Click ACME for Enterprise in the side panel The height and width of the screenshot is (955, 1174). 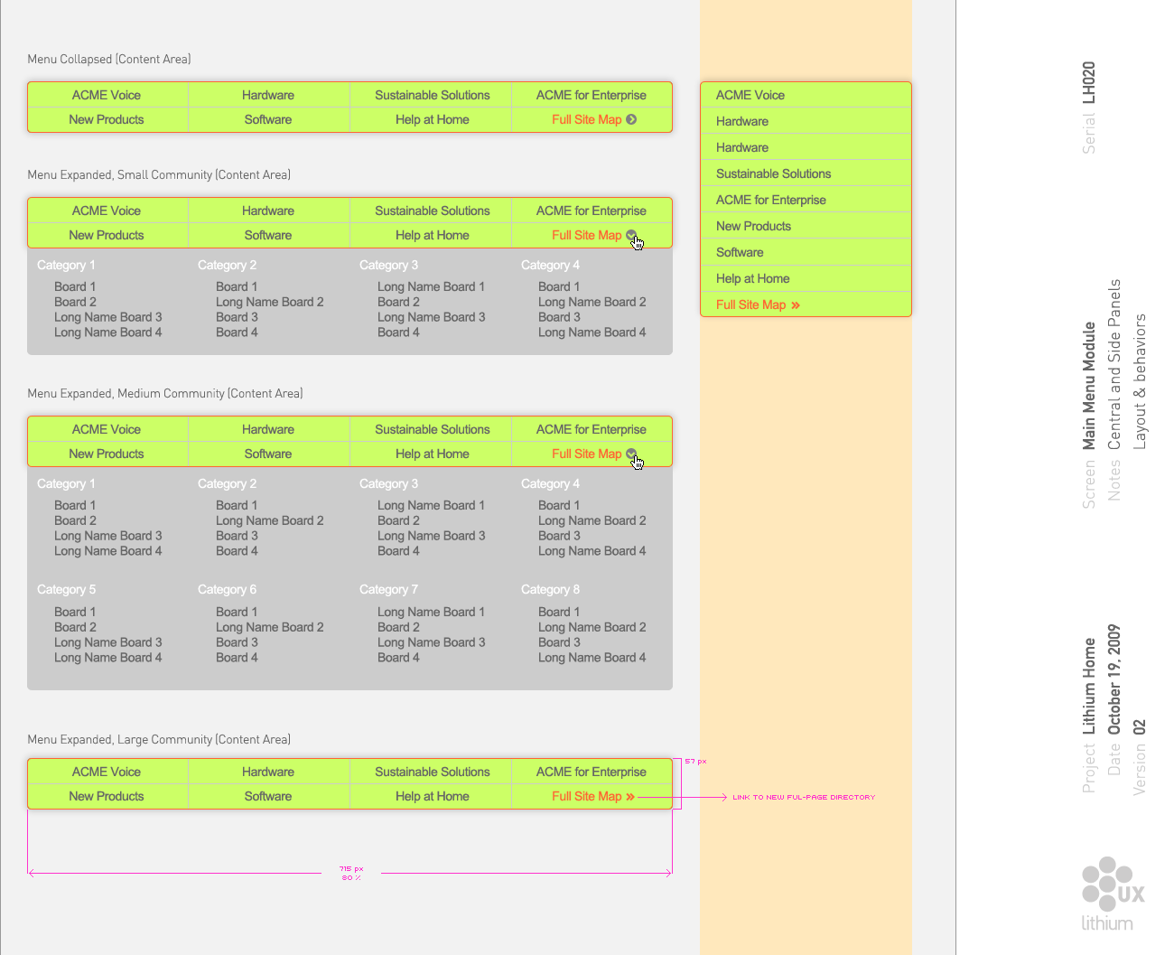point(771,200)
